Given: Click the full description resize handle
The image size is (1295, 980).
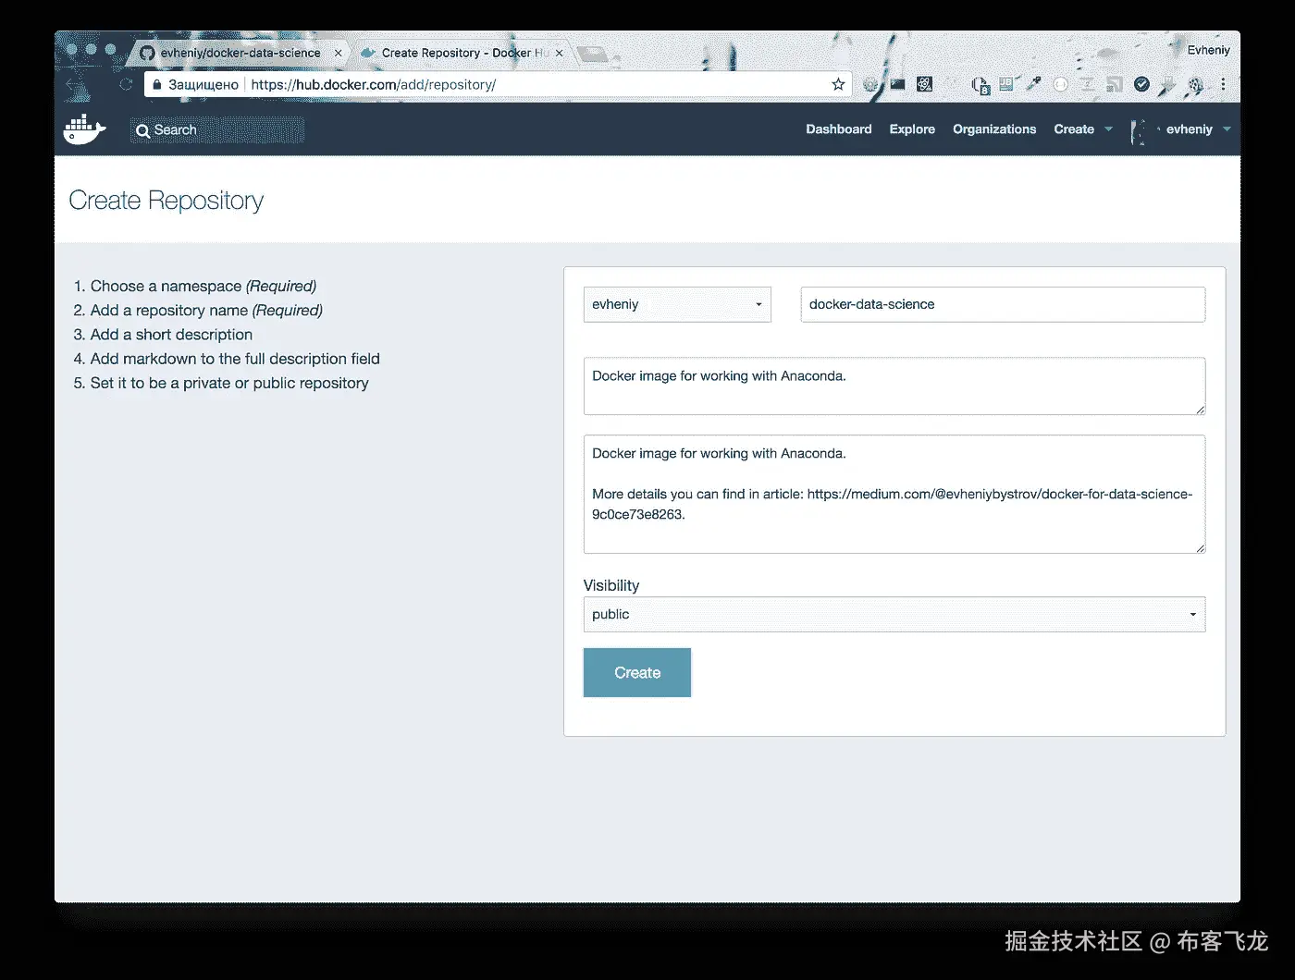Looking at the screenshot, I should 1200,548.
